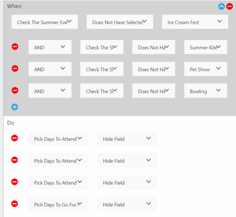This screenshot has height=217, width=236.
Task: Remove the Bowling condition row
Action: [15, 90]
